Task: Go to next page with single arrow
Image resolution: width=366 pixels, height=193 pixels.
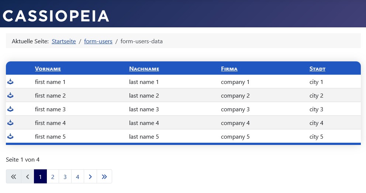Action: 90,177
